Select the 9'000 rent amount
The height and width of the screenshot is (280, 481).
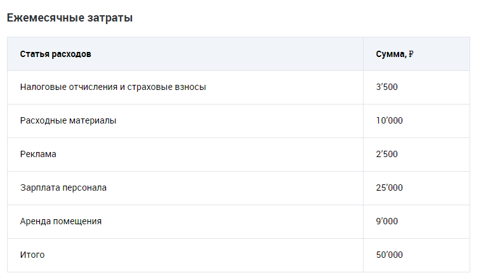386,221
